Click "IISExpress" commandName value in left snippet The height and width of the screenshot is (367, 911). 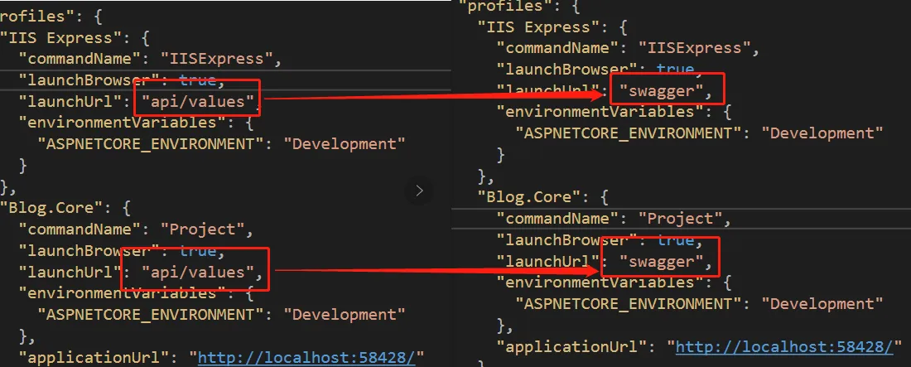click(x=217, y=59)
